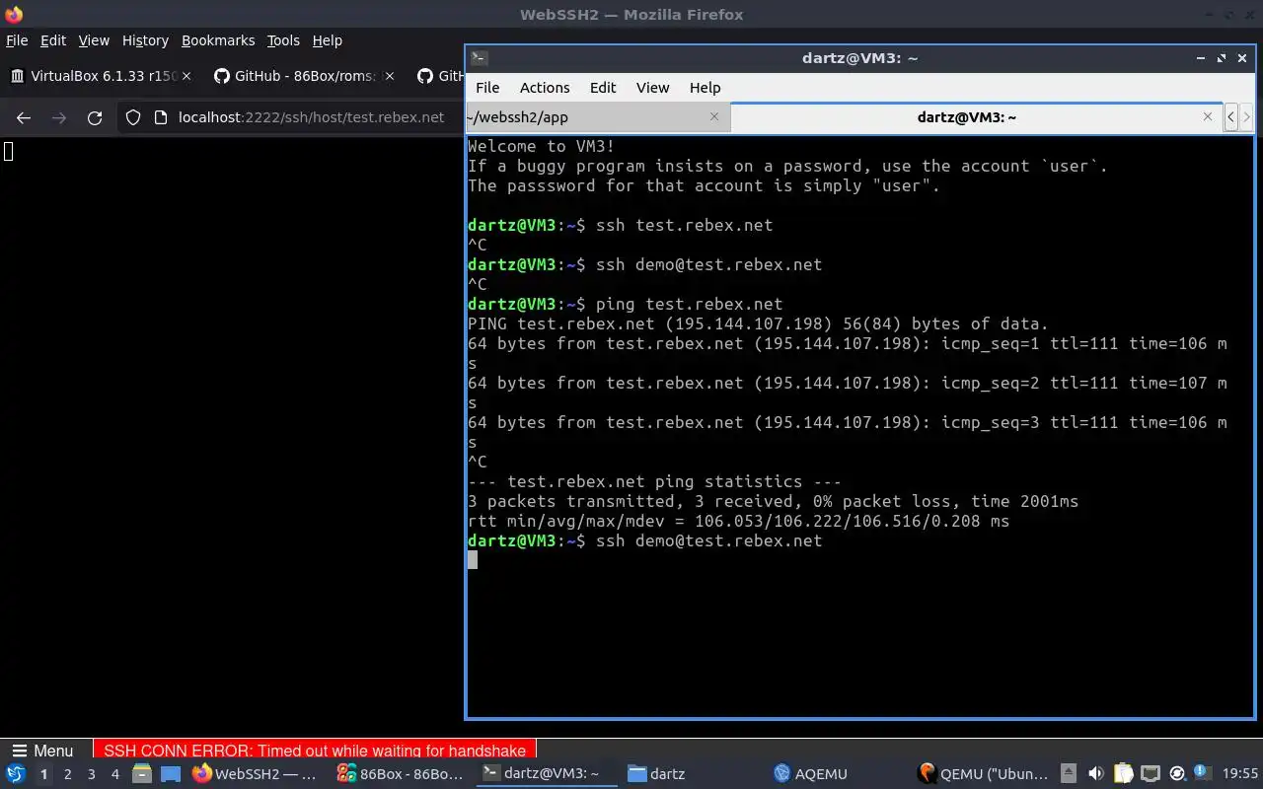The height and width of the screenshot is (789, 1263).
Task: Click the tracking protection shield icon
Action: 133,117
